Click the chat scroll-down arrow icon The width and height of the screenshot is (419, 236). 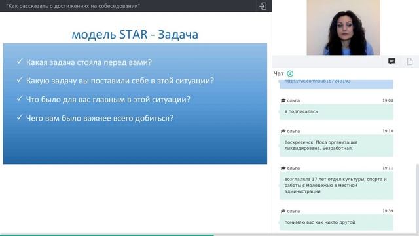[290, 73]
